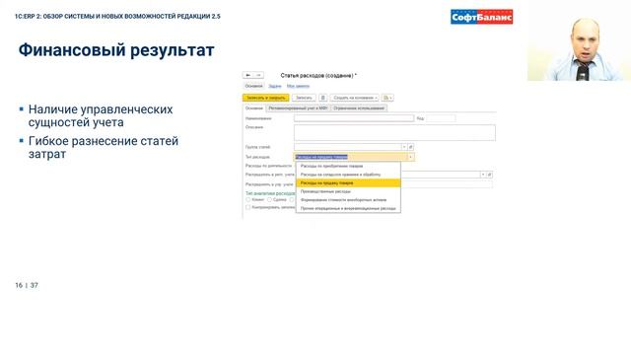Open selected Группа статей item icon
The width and height of the screenshot is (631, 355).
(410, 147)
